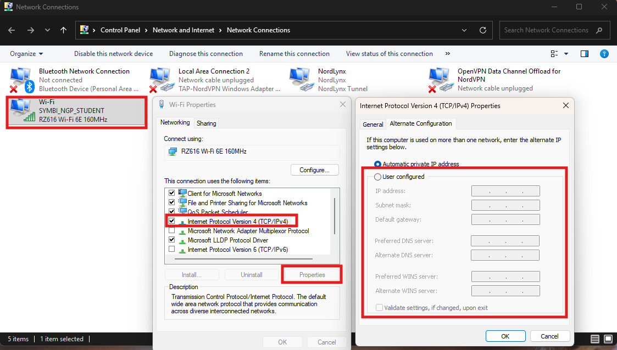Image resolution: width=617 pixels, height=350 pixels.
Task: Open the address bar history dropdown
Action: (x=464, y=30)
